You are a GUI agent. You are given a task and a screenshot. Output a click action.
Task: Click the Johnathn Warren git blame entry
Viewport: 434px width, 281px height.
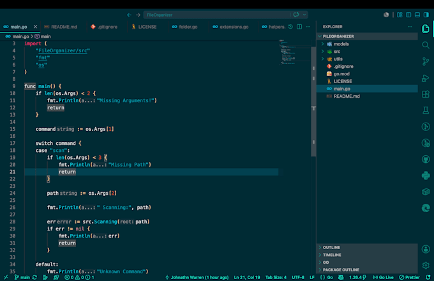(197, 277)
